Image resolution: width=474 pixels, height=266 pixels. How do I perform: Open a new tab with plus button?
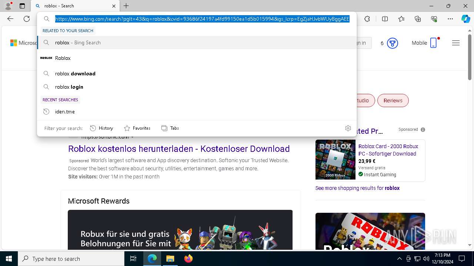(x=126, y=6)
